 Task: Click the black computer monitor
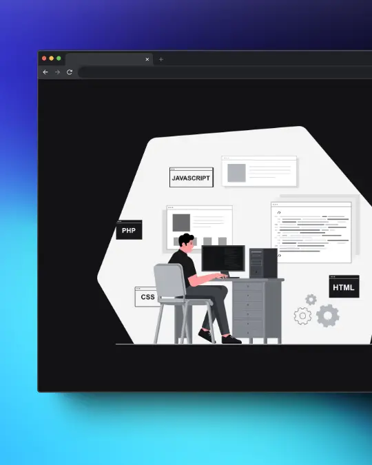coord(223,258)
